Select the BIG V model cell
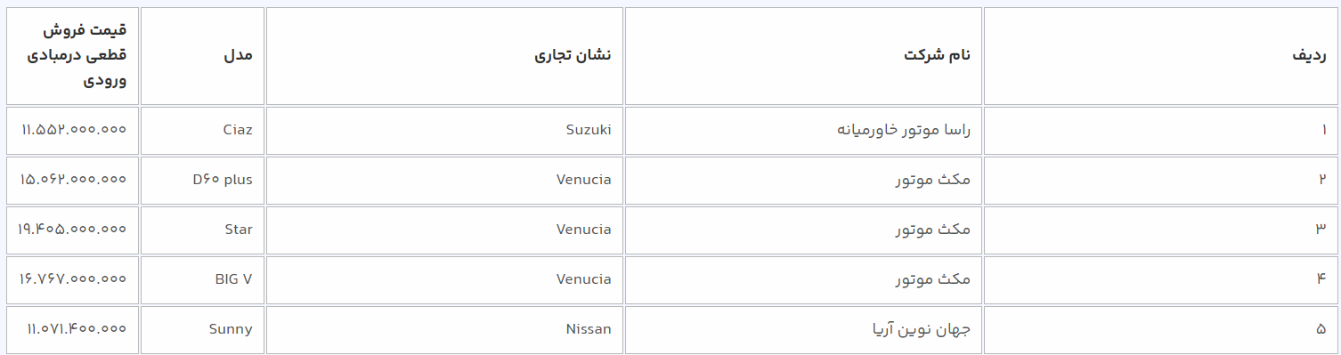 click(x=202, y=279)
